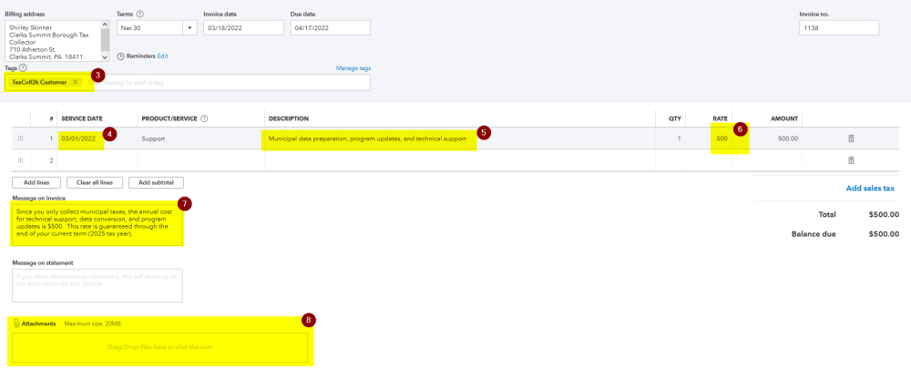Click the drag handle of line 2
This screenshot has width=911, height=370.
20,160
